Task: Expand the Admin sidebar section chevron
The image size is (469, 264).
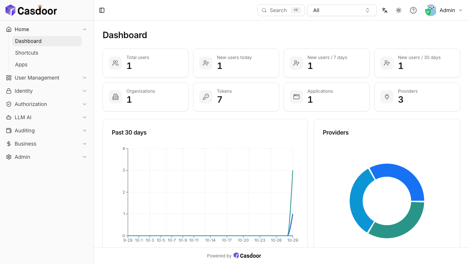Action: pos(85,157)
